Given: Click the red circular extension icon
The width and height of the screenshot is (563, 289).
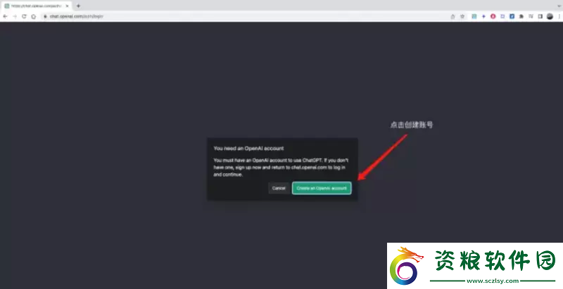Looking at the screenshot, I should [x=493, y=16].
